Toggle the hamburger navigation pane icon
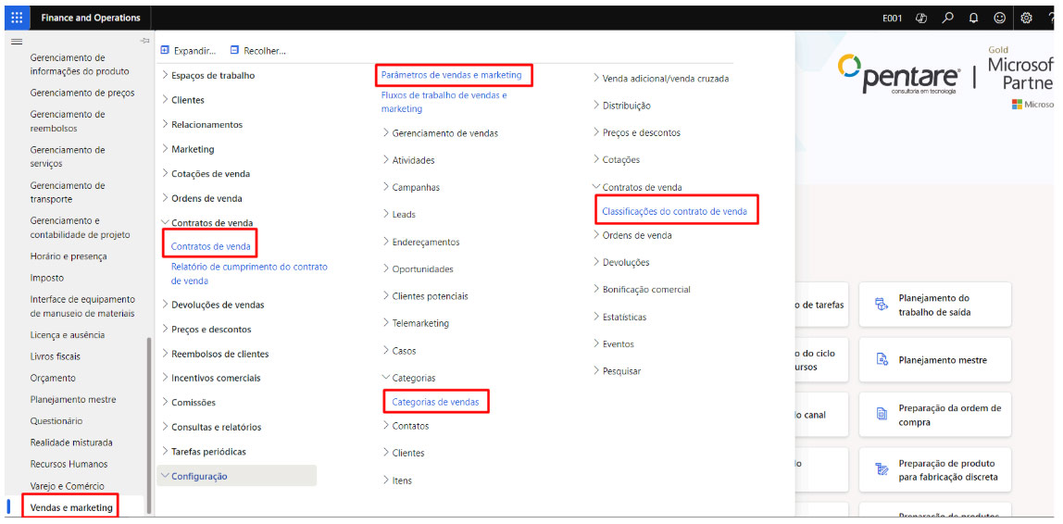This screenshot has height=524, width=1063. 16,43
